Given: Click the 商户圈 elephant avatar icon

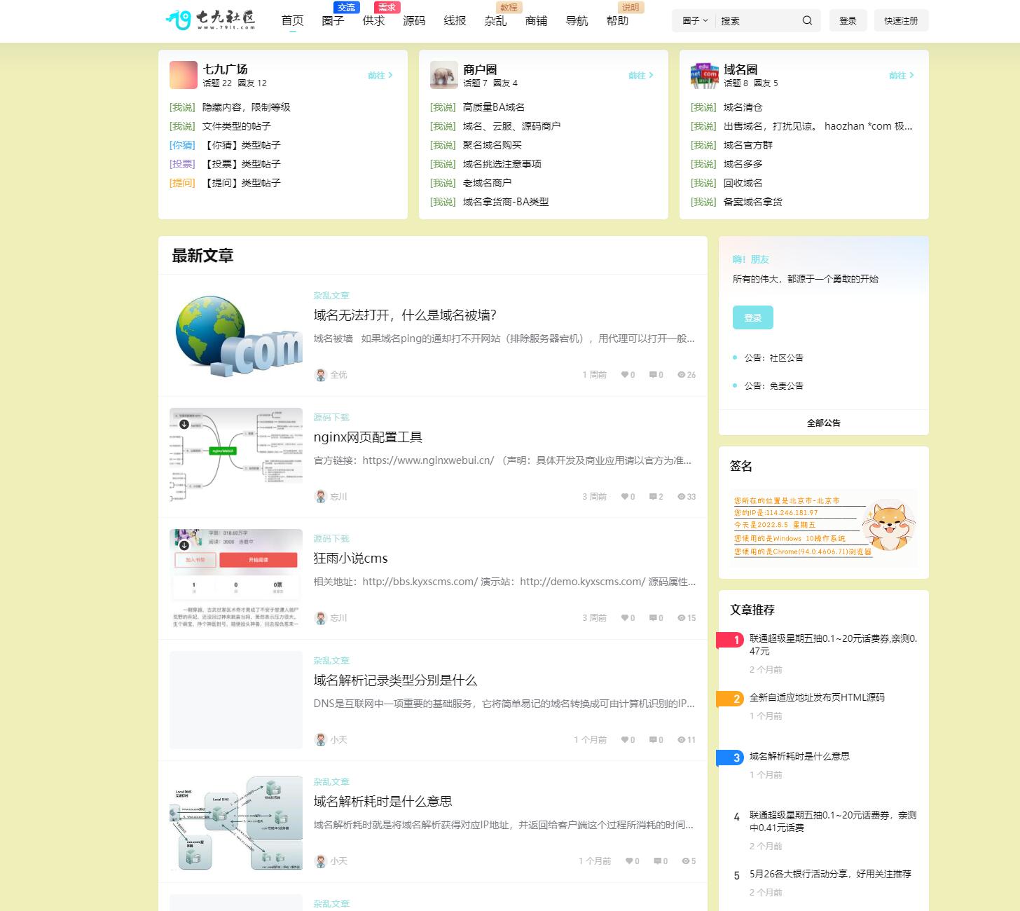Looking at the screenshot, I should [444, 75].
